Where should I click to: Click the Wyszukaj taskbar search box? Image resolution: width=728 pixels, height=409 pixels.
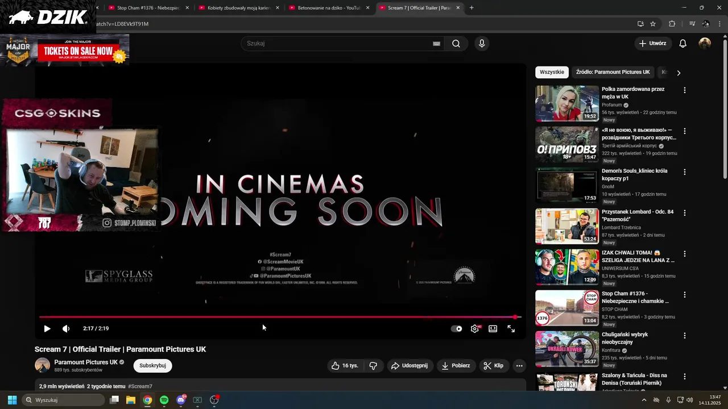click(x=63, y=400)
